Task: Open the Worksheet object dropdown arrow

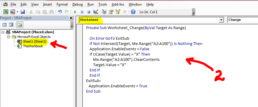Action: (x=221, y=20)
